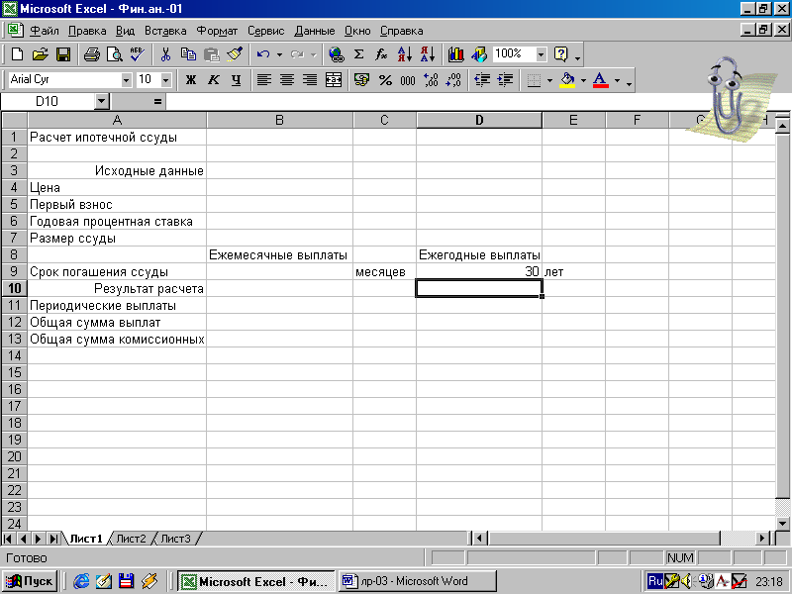Click the Пуск start button
Image resolution: width=792 pixels, height=594 pixels.
tap(30, 581)
